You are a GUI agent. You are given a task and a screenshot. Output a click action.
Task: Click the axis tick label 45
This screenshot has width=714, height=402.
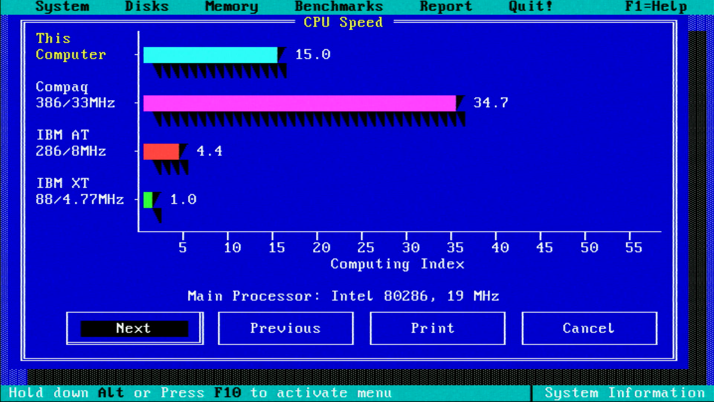[545, 248]
